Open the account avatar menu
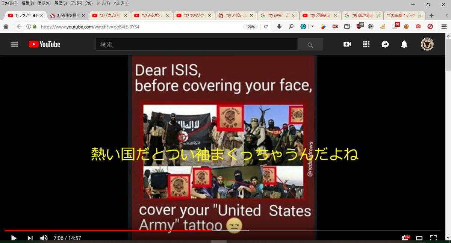451x243 pixels. coord(427,44)
